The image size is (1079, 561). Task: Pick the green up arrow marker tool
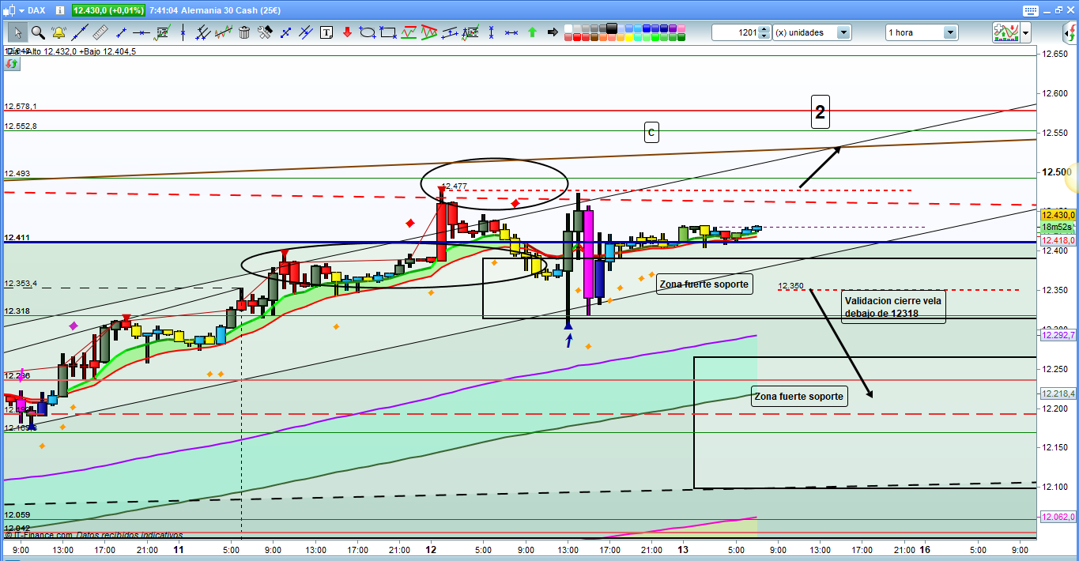coord(532,32)
